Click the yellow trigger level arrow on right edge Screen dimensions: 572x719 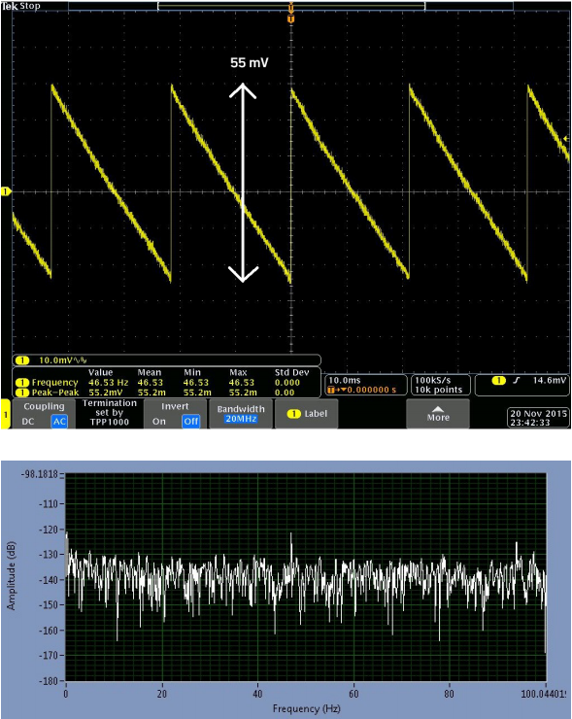pos(566,139)
